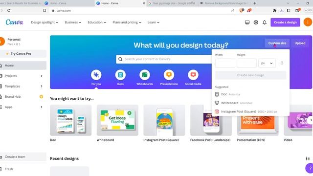Click the search magnifier icon
Screen dimensions: 313x176
click(120, 59)
